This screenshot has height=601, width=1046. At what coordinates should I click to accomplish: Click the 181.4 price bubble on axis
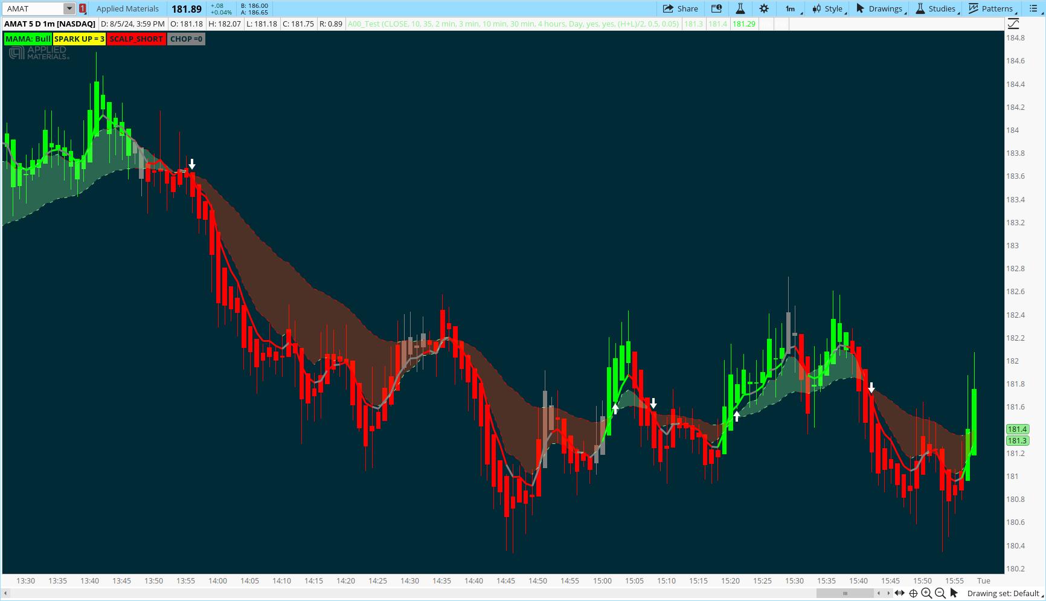click(1017, 429)
